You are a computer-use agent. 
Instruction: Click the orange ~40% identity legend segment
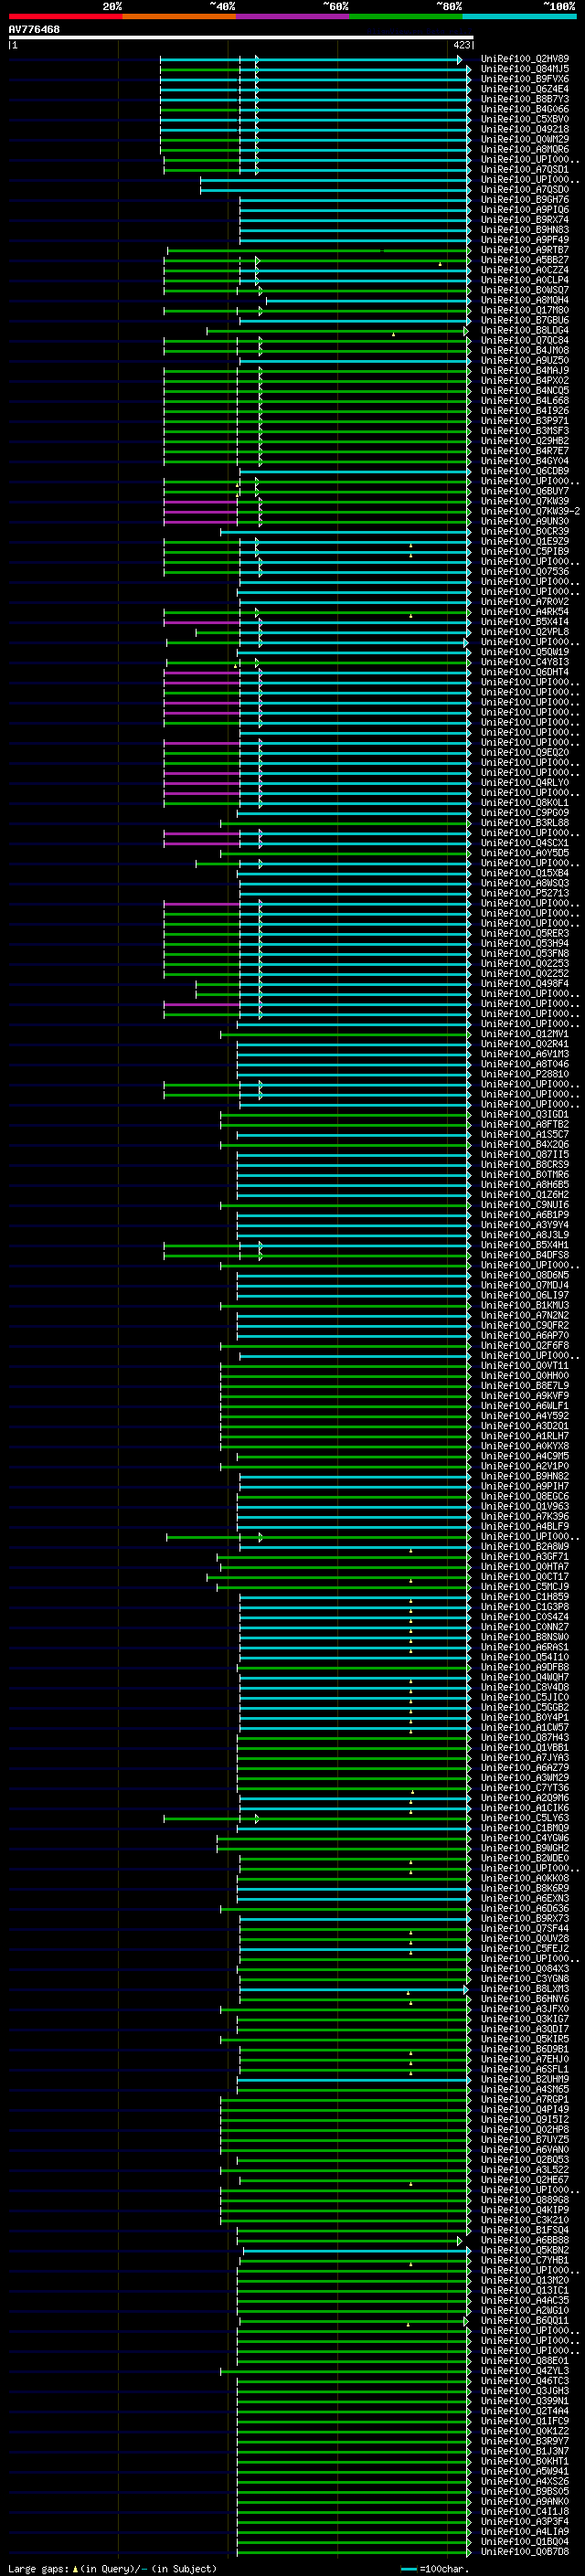(179, 17)
